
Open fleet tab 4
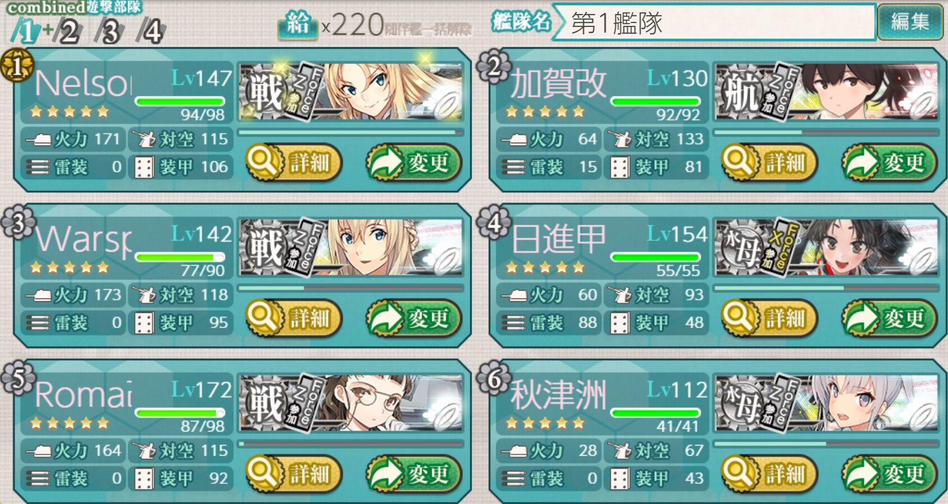coord(152,31)
